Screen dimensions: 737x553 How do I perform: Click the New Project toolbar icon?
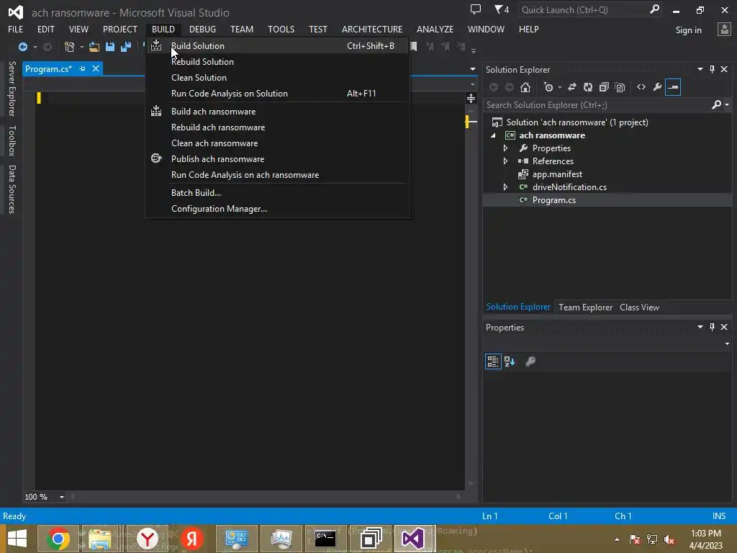pyautogui.click(x=69, y=47)
